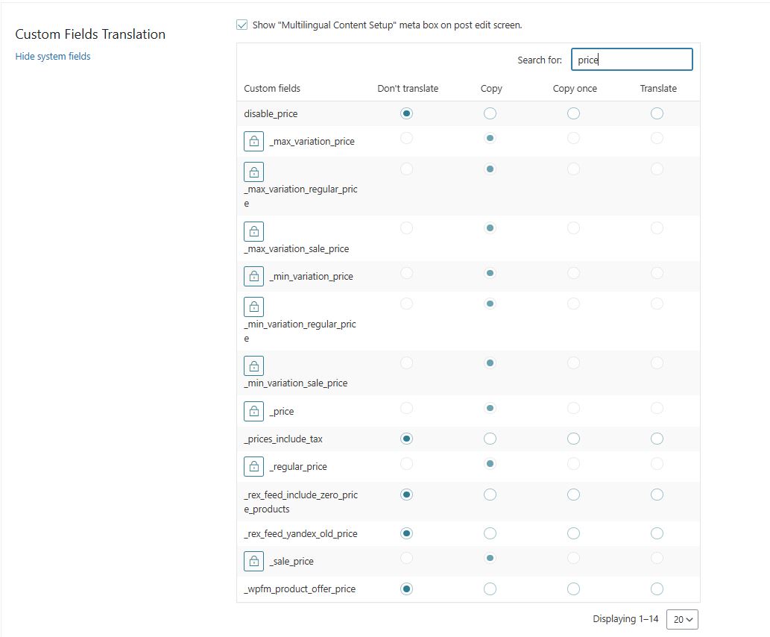
Task: Focus the Search for input field
Action: coord(631,60)
